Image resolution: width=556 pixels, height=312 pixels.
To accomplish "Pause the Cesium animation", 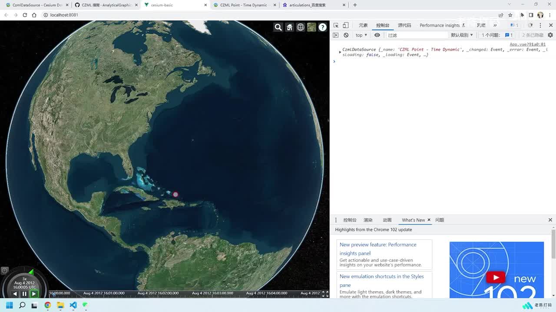I will click(24, 294).
